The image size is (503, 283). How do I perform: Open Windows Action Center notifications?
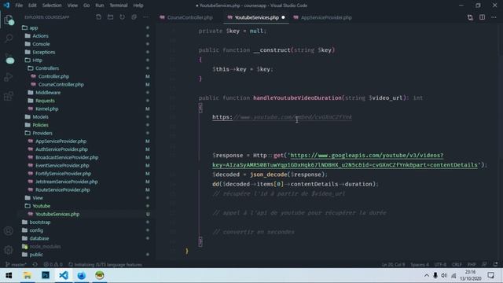(x=491, y=275)
